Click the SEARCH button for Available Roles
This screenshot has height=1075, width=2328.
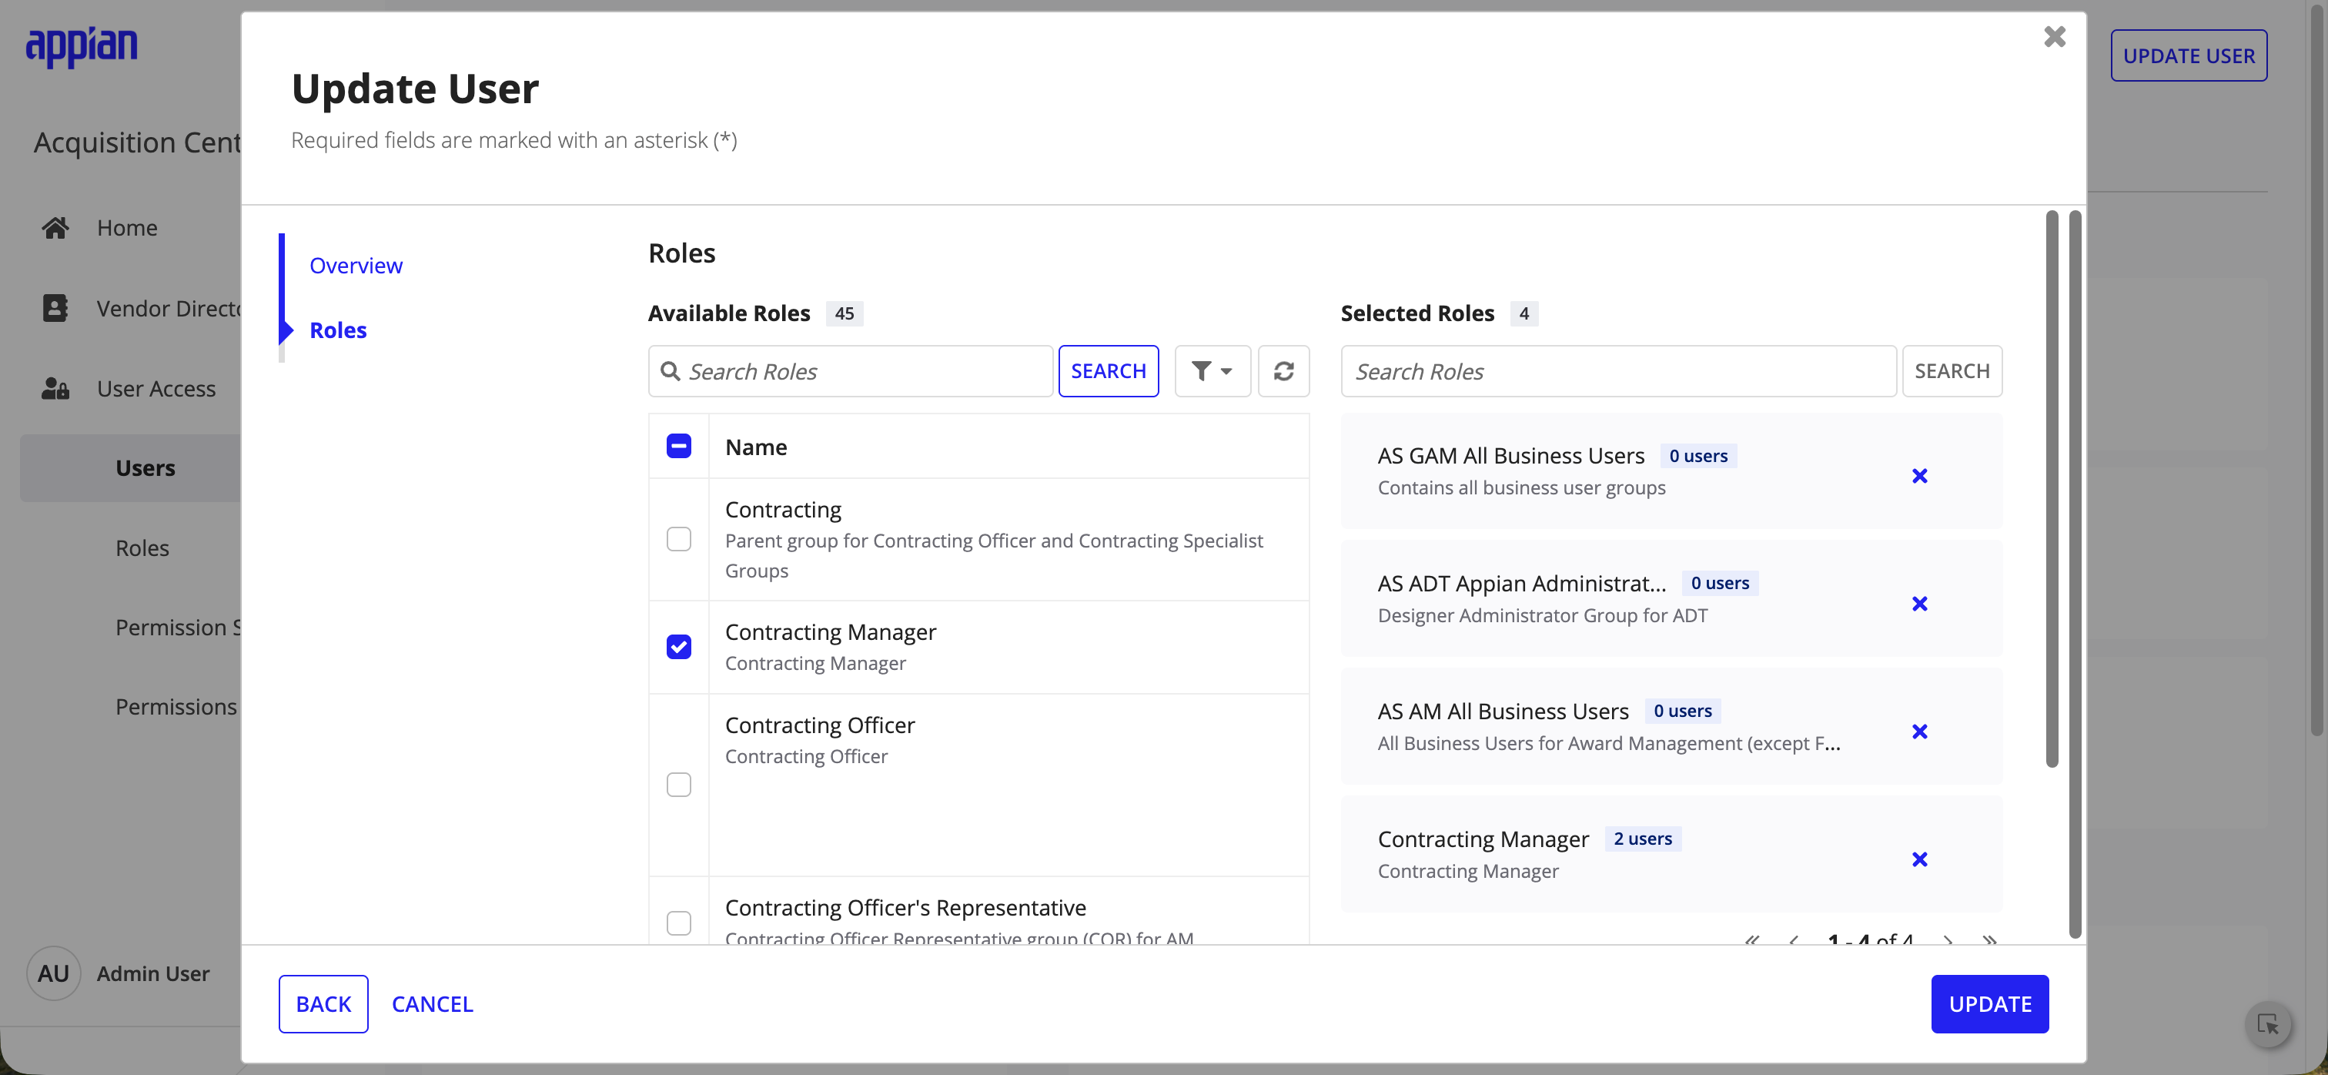(1108, 372)
